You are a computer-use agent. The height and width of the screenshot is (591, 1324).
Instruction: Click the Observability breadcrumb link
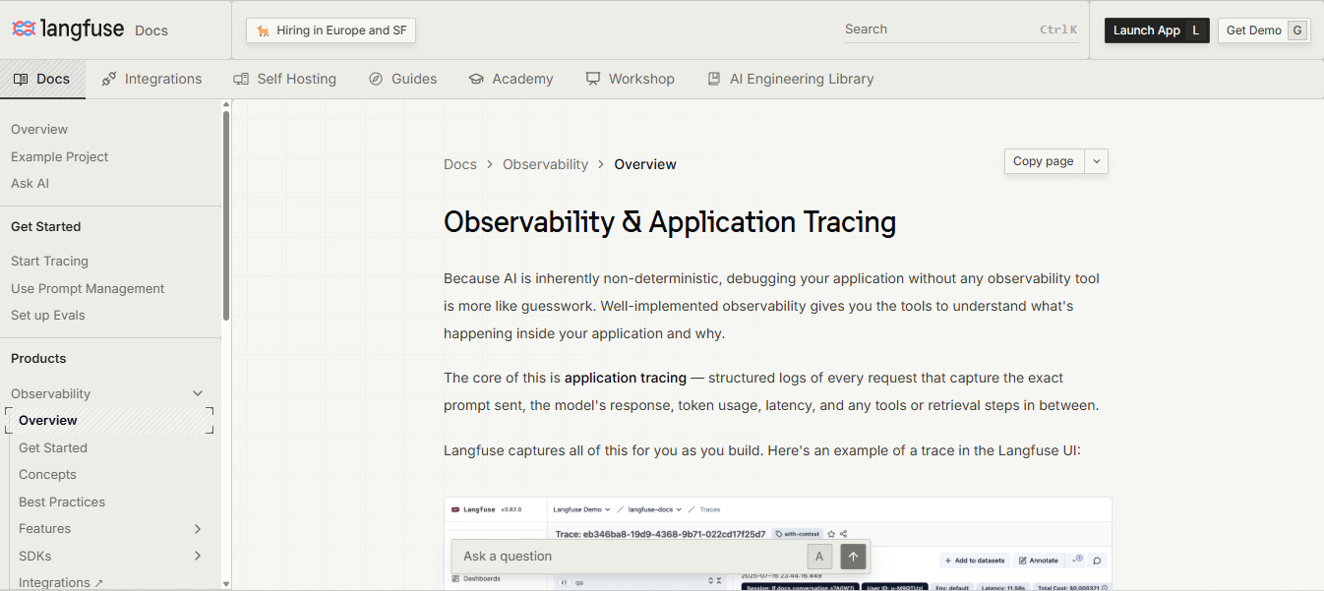pyautogui.click(x=545, y=164)
